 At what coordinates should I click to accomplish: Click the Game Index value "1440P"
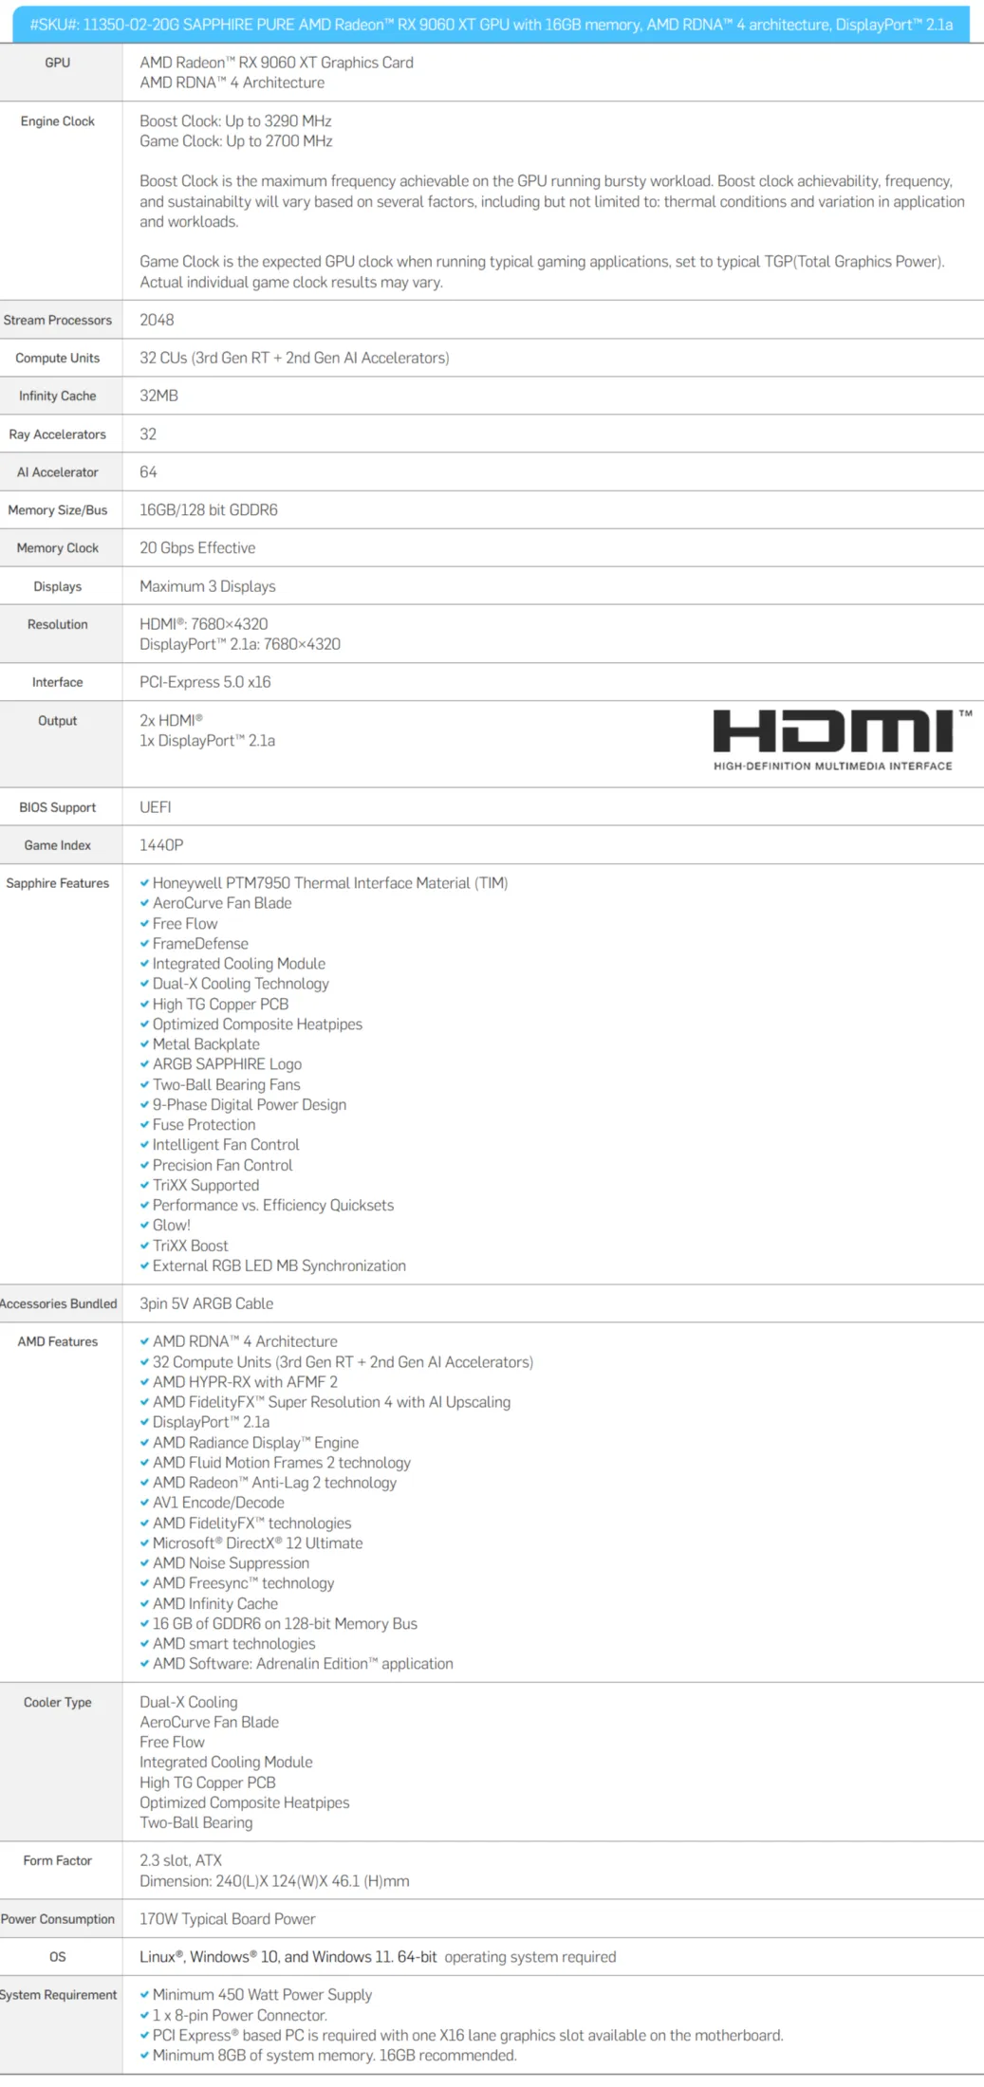coord(161,845)
